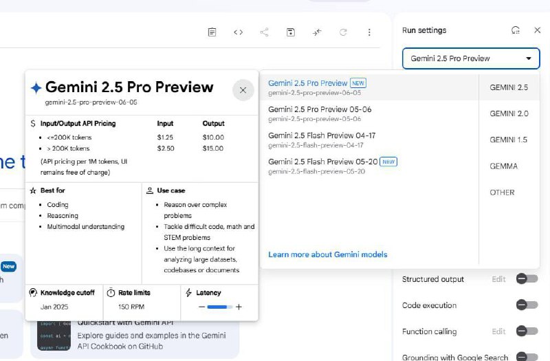This screenshot has width=550, height=361.
Task: Click the Coding bullet under Best for
Action: pos(58,205)
